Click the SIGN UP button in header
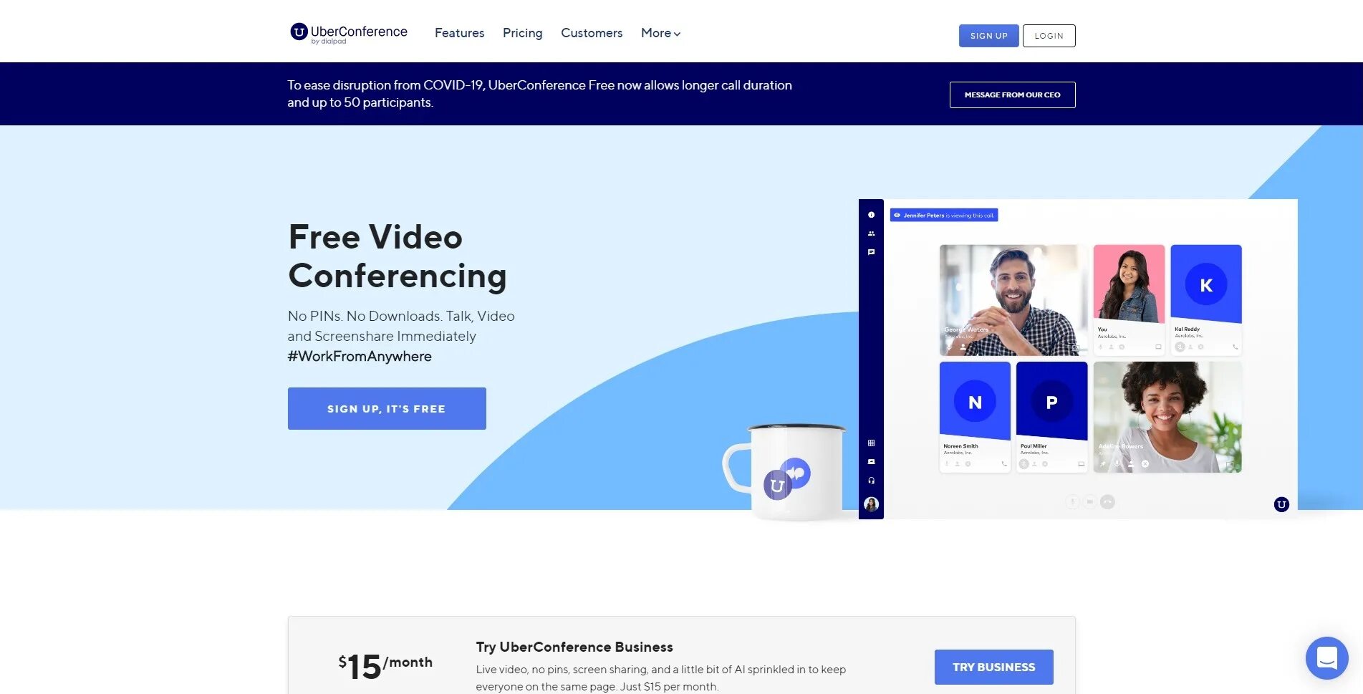The image size is (1363, 694). tap(988, 36)
